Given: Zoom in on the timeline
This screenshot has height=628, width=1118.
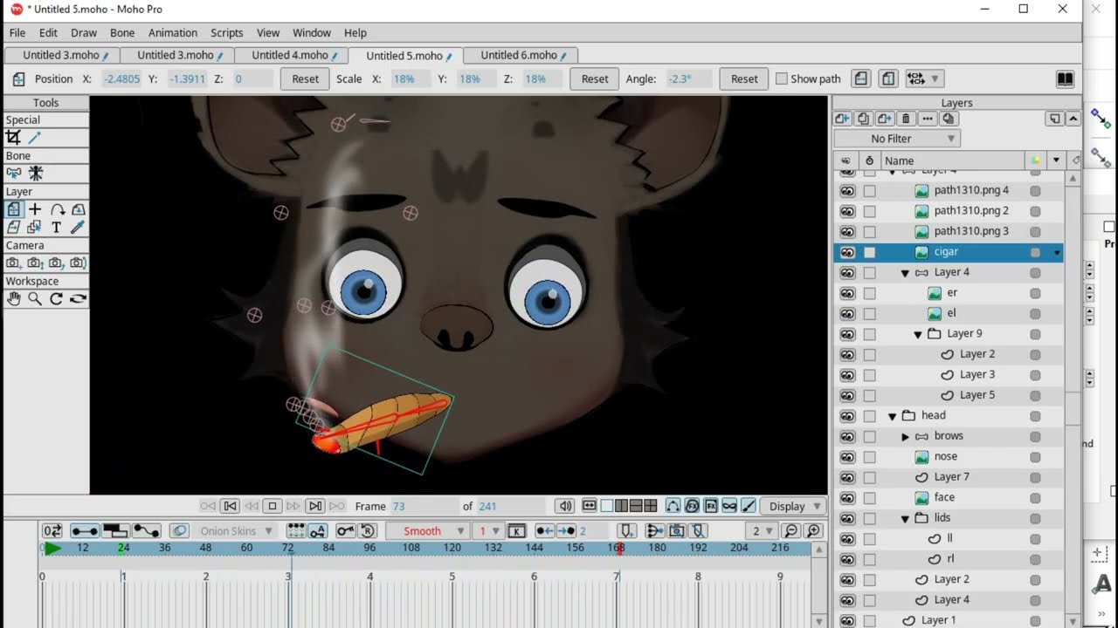Looking at the screenshot, I should (x=814, y=530).
